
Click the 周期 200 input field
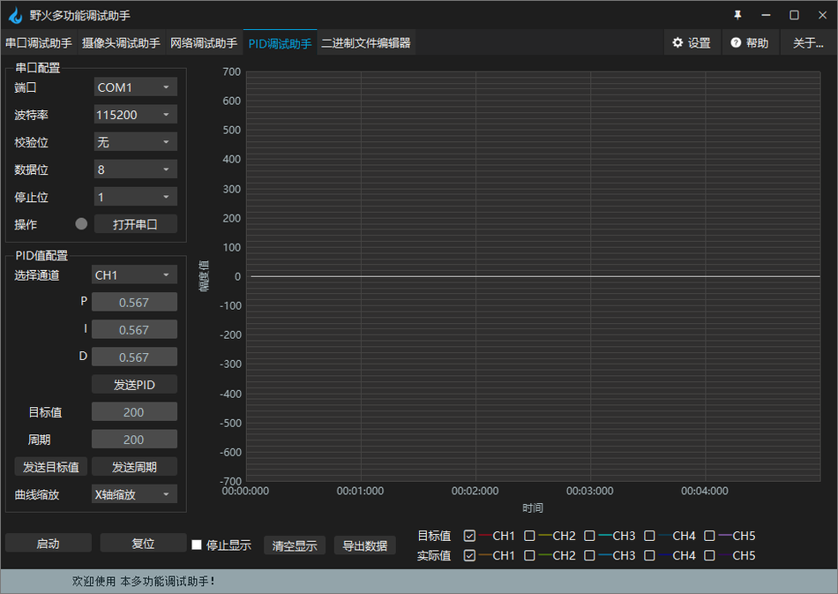coord(134,440)
